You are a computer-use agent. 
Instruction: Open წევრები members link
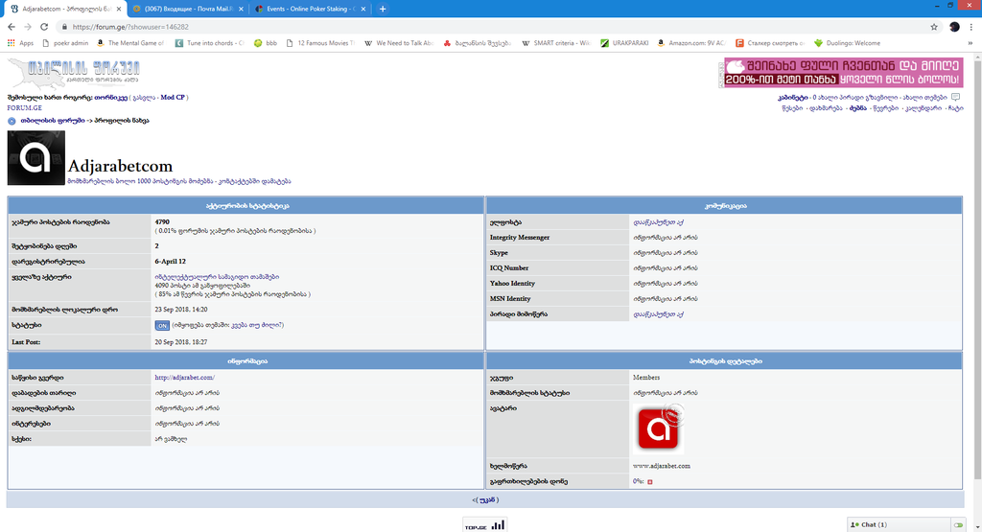[x=885, y=108]
